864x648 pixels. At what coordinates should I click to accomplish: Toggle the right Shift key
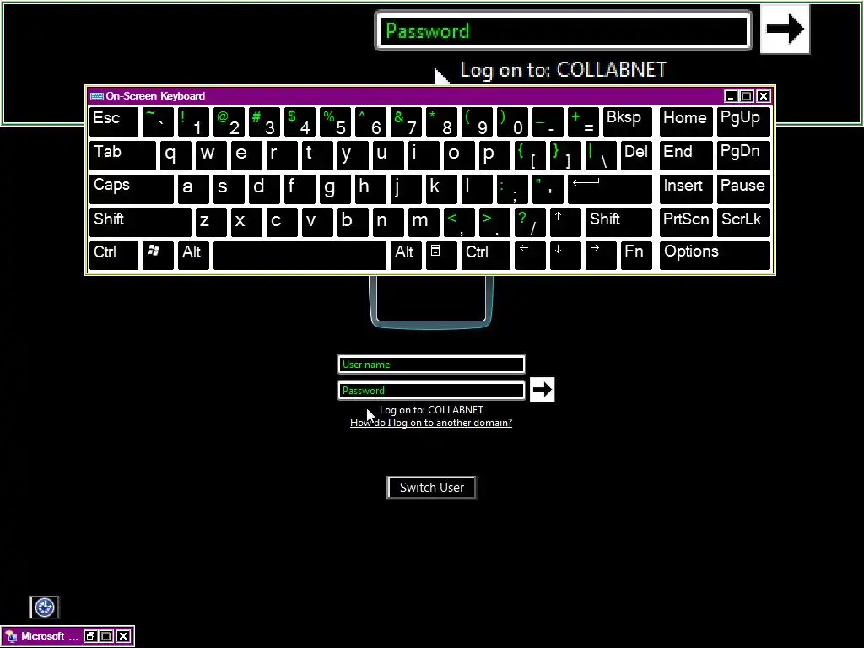coord(618,223)
